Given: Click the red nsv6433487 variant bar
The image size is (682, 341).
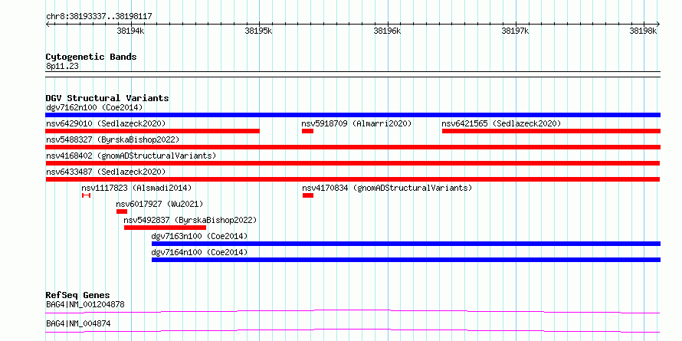Looking at the screenshot, I should (352, 179).
